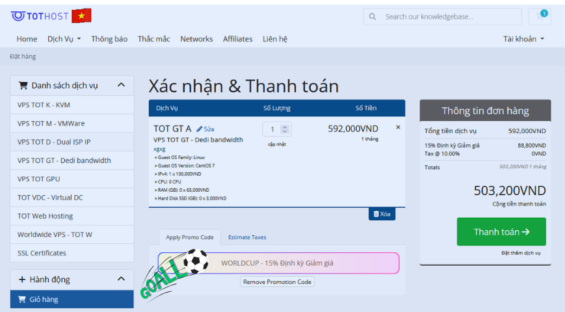This screenshot has height=312, width=565.
Task: Click the Thanh toán checkout button
Action: [x=501, y=231]
